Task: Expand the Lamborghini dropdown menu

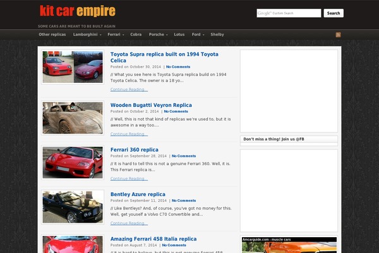Action: click(87, 34)
